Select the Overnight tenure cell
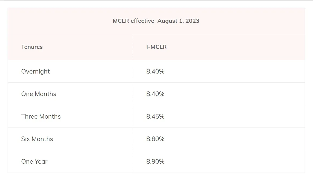Viewport: 313px width, 181px height. pyautogui.click(x=36, y=71)
